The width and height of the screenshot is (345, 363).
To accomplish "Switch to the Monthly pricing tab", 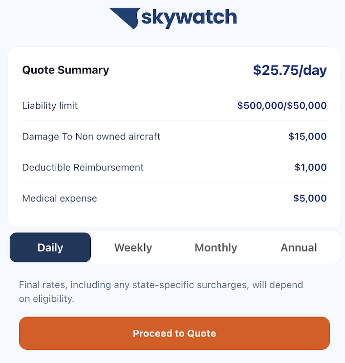I will click(216, 248).
